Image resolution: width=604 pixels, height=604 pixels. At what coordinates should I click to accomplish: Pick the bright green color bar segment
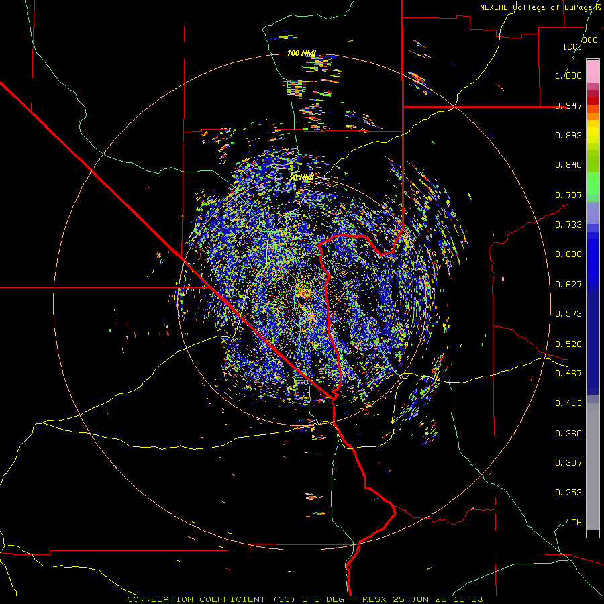click(593, 183)
